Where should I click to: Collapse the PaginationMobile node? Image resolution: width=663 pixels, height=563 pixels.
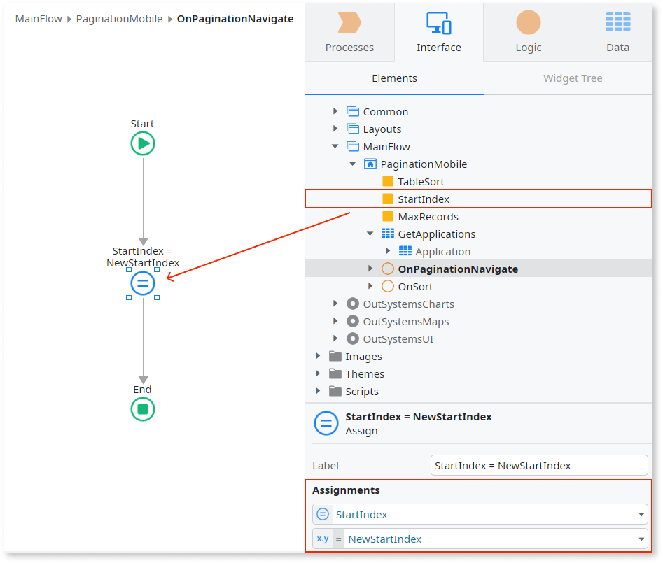pyautogui.click(x=352, y=164)
